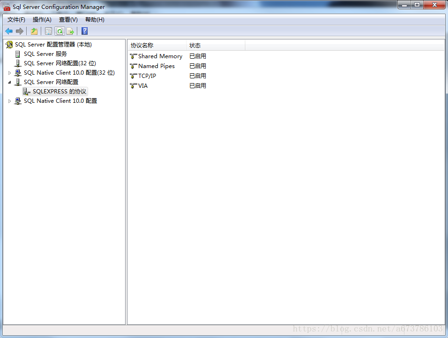The height and width of the screenshot is (338, 448).
Task: Select SQL Server 网络配置(32 位) tree item
Action: [x=60, y=63]
